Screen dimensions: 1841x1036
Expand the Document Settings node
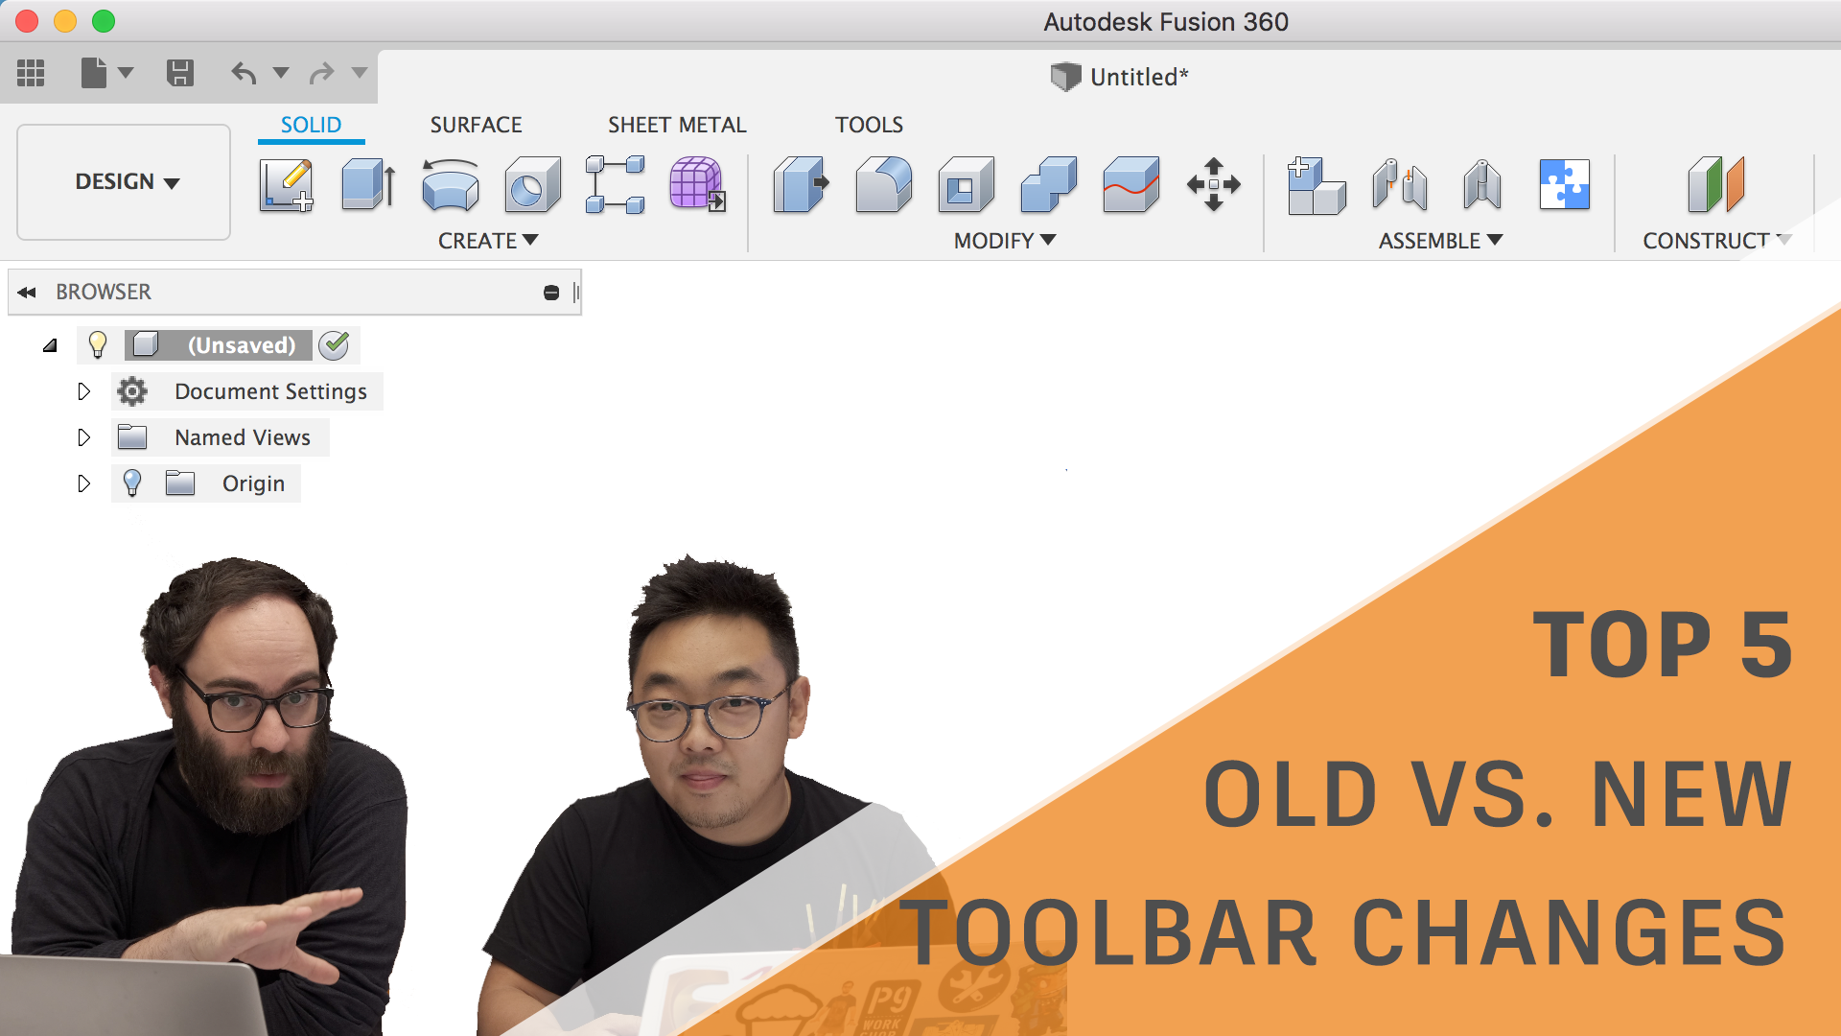click(x=83, y=391)
